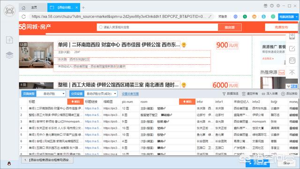This screenshot has height=169, width=300.
Task: Expand the 分页设置 pagination dropdown
Action: click(x=101, y=94)
